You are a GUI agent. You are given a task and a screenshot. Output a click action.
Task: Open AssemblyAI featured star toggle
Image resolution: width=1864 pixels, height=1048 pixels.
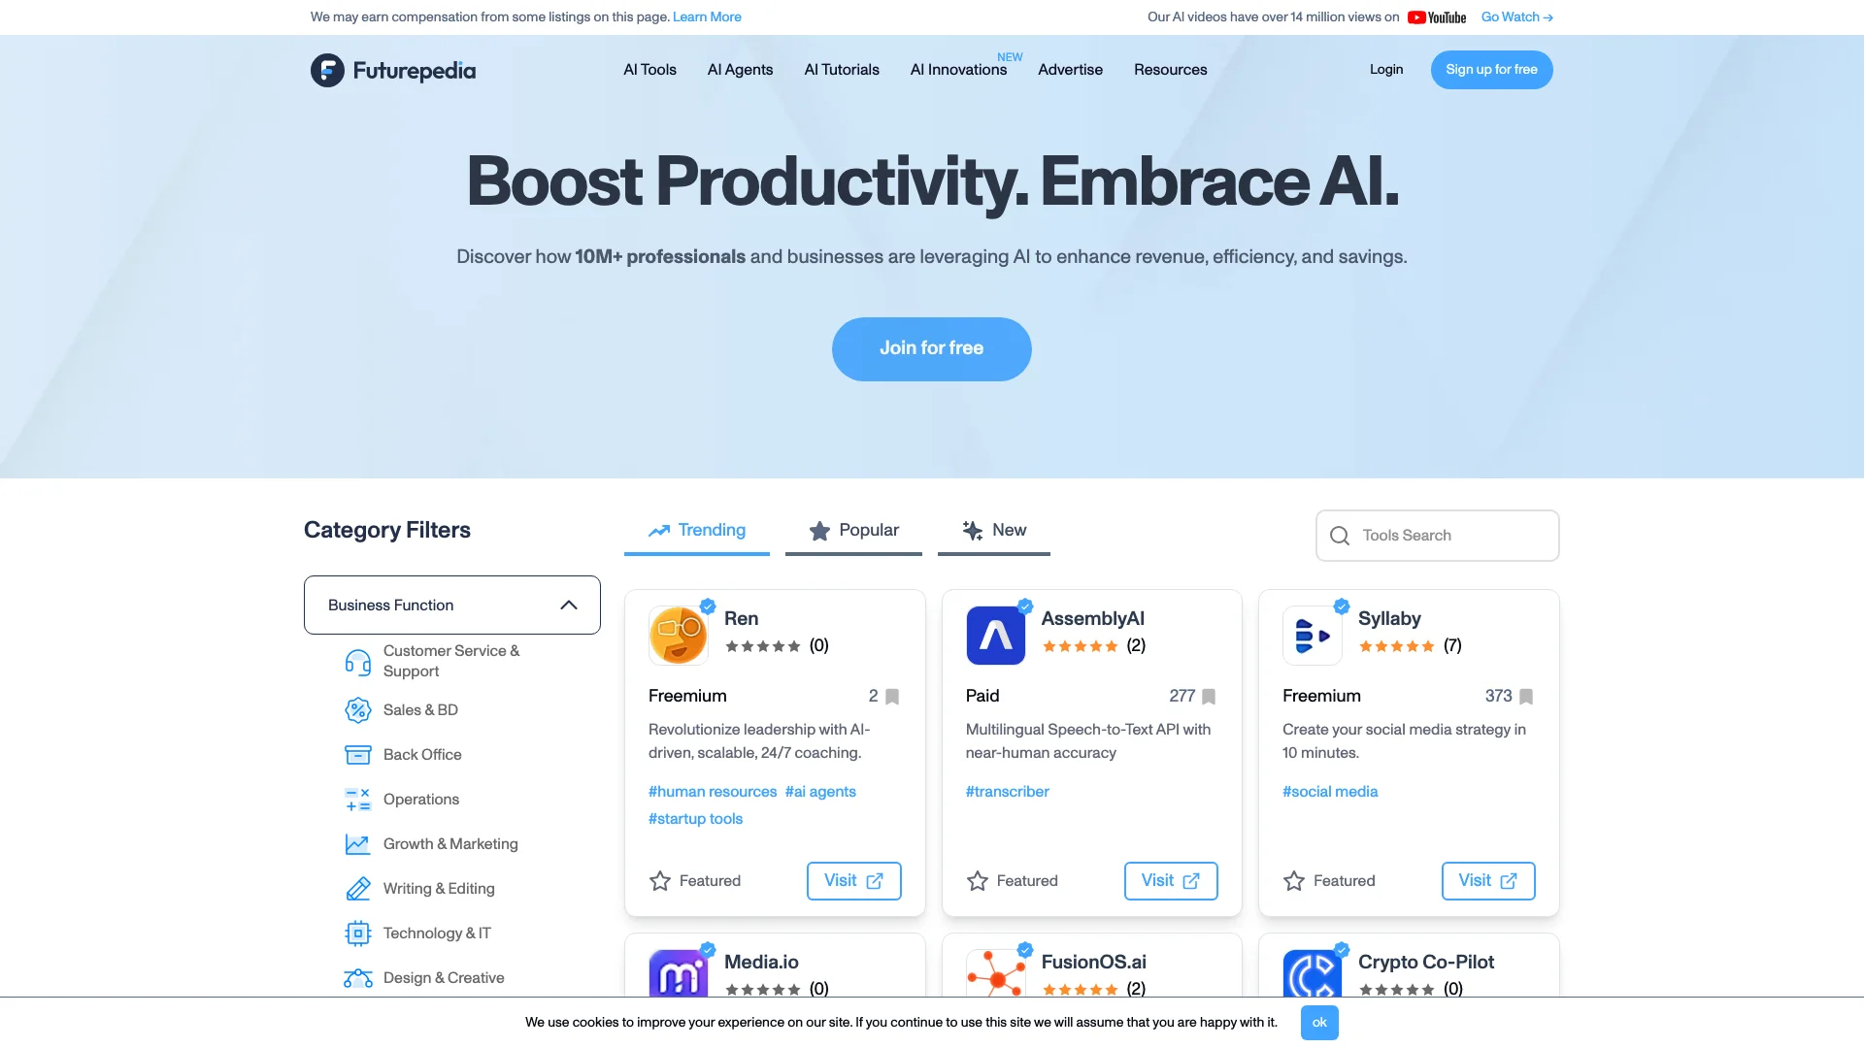coord(977,880)
